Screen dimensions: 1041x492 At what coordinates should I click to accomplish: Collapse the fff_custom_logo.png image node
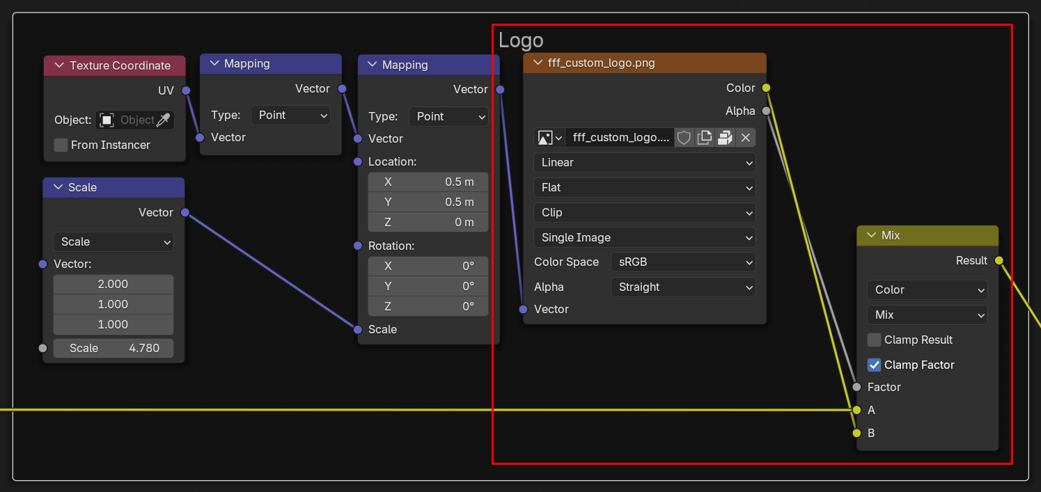click(x=537, y=63)
